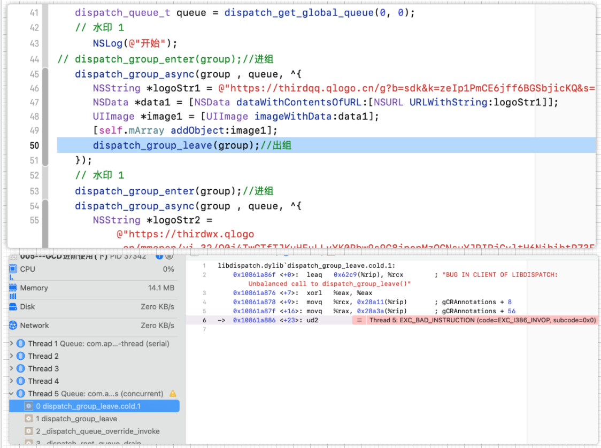Add breakpoint at line number 53

click(x=34, y=191)
